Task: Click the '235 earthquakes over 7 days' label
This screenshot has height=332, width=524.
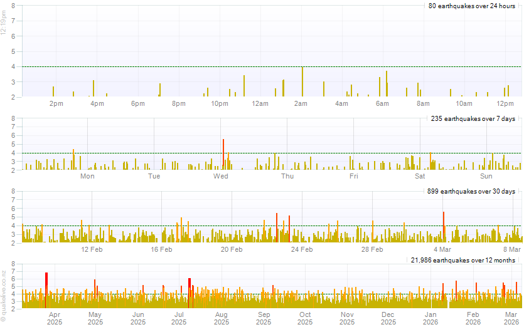Action: point(473,118)
